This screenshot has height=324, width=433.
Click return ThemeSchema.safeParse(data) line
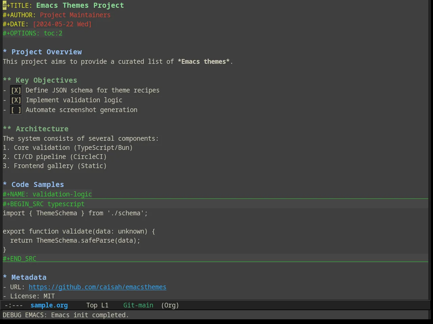[x=75, y=240]
